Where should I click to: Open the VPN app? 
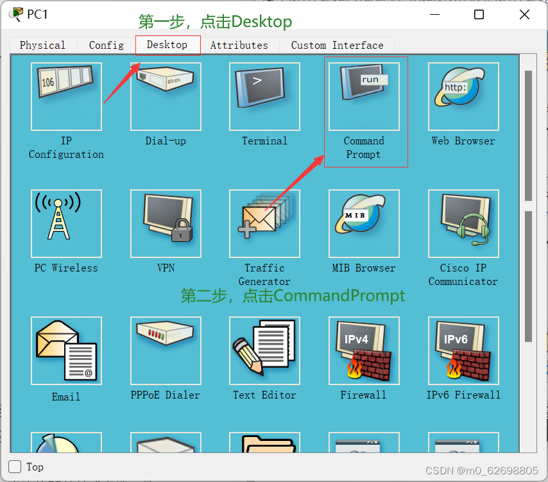click(166, 224)
